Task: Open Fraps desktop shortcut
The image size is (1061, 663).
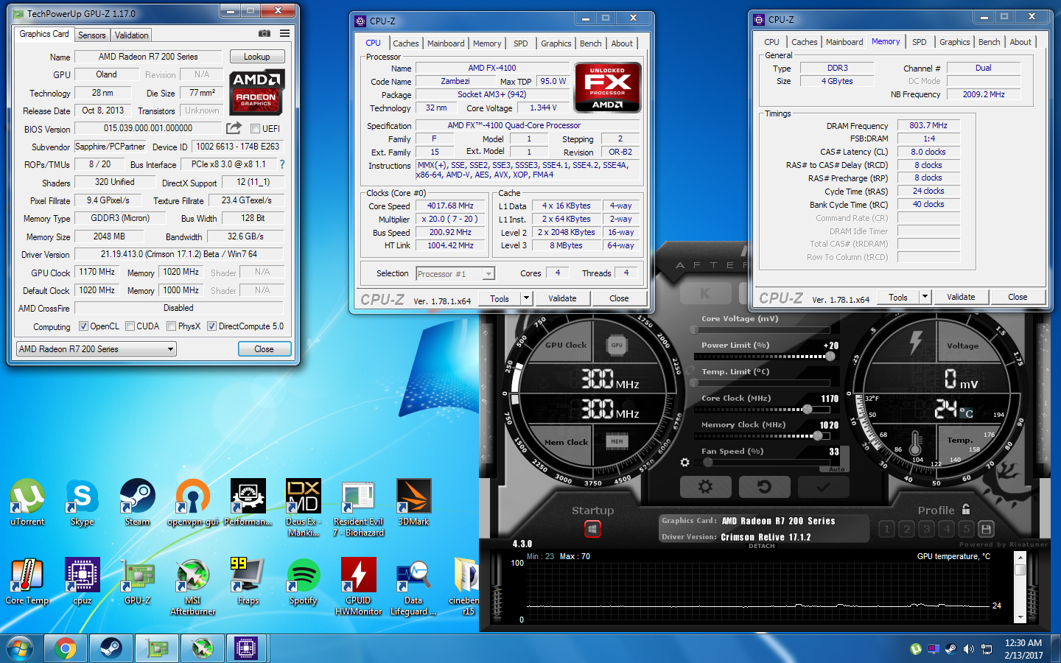Action: (x=248, y=582)
